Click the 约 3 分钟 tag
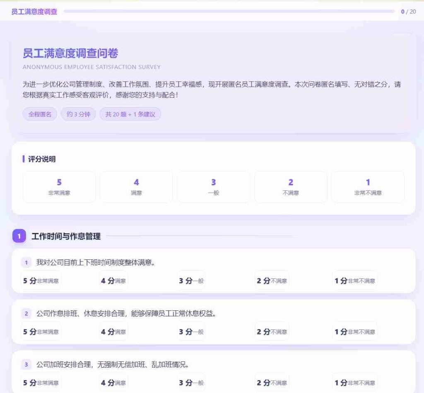This screenshot has width=424, height=393. point(78,114)
